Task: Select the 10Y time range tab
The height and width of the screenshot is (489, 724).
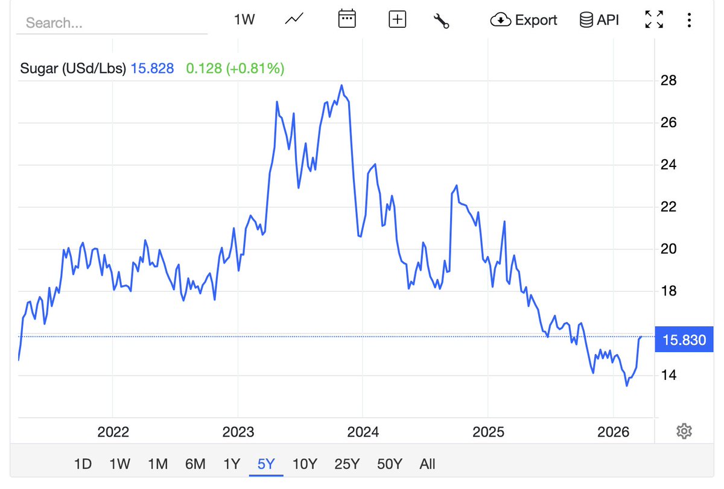Action: 305,464
